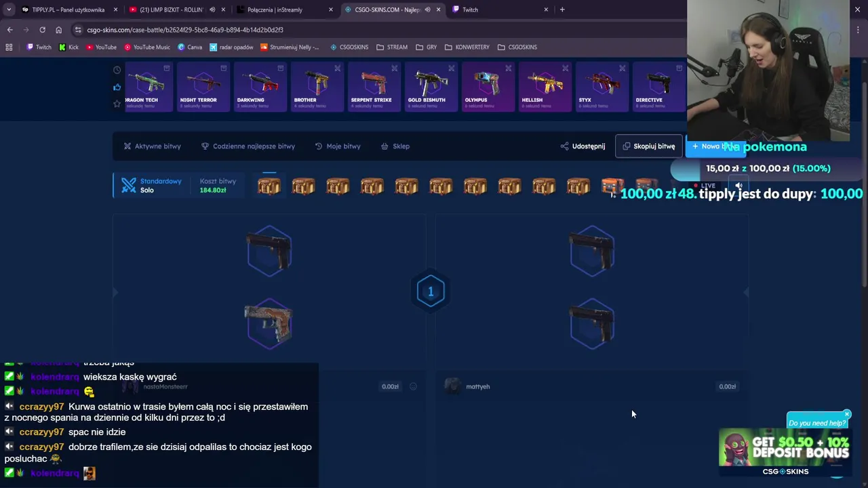The width and height of the screenshot is (868, 488).
Task: Expand the STREAM bookmarks folder
Action: coord(392,47)
